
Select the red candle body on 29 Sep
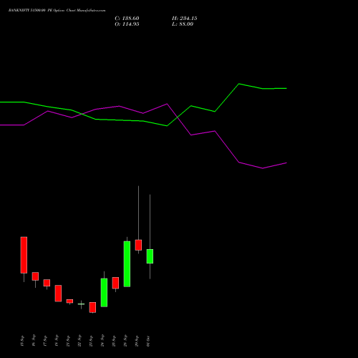pyautogui.click(x=138, y=245)
